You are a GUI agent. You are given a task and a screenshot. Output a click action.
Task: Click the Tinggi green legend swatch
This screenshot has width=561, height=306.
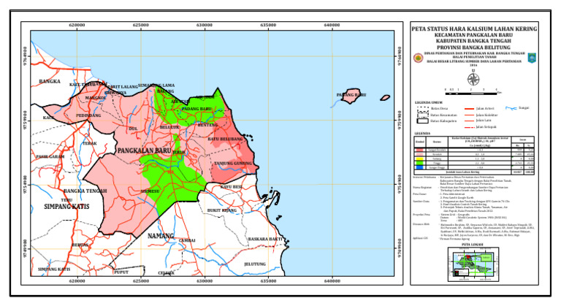coord(420,163)
